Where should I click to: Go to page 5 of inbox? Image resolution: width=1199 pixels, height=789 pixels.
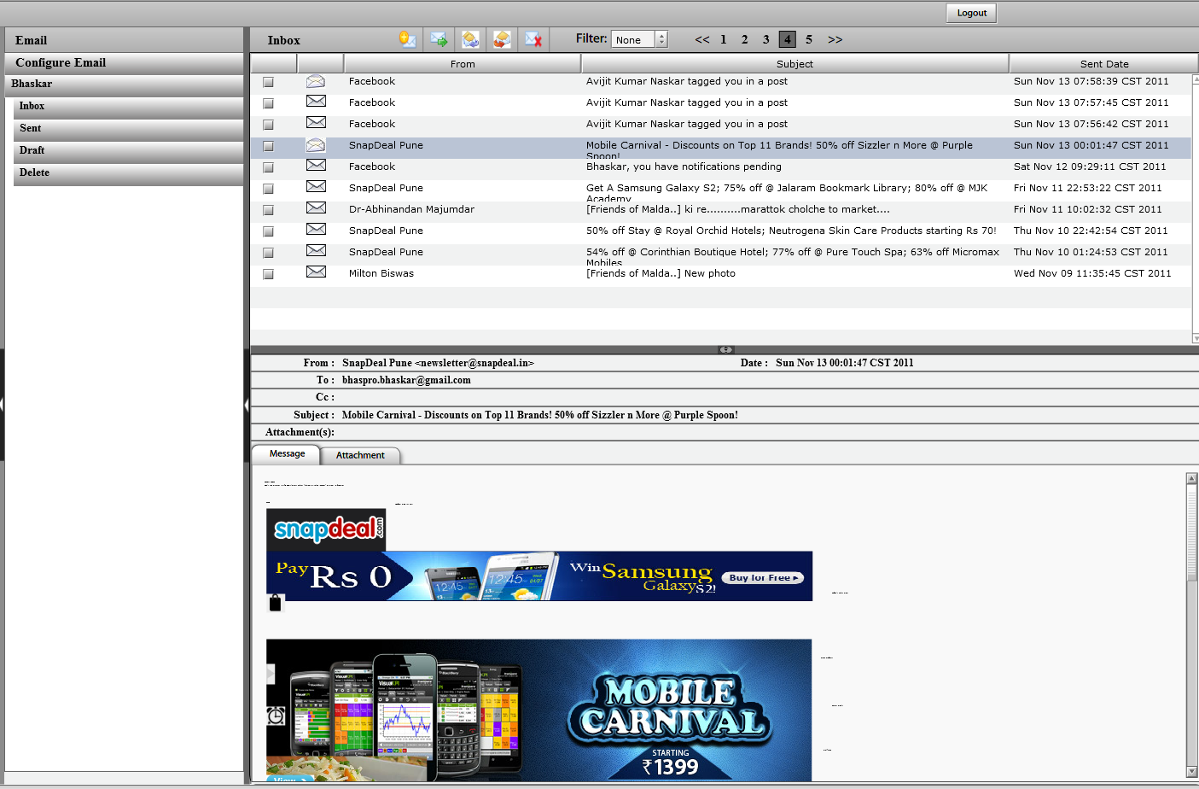point(809,39)
